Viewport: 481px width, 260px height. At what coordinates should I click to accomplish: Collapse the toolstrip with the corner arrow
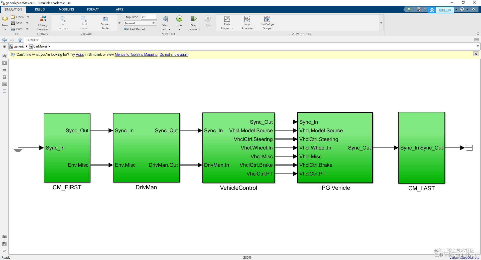pos(478,34)
